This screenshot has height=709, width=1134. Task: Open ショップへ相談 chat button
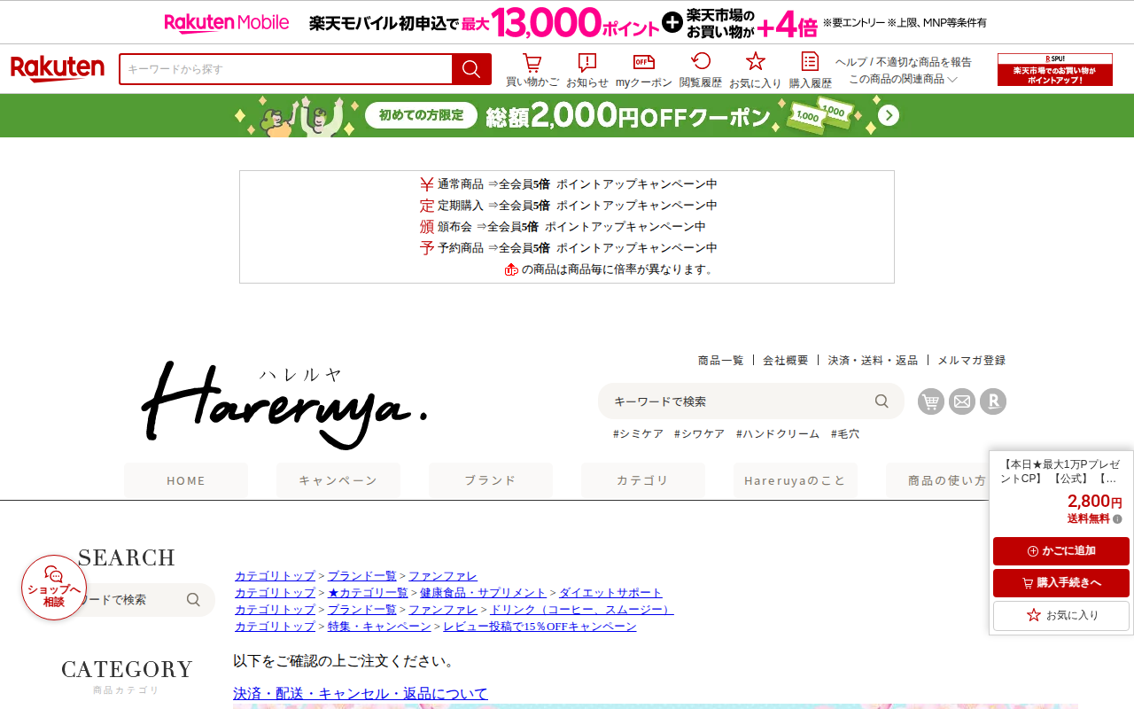(54, 588)
